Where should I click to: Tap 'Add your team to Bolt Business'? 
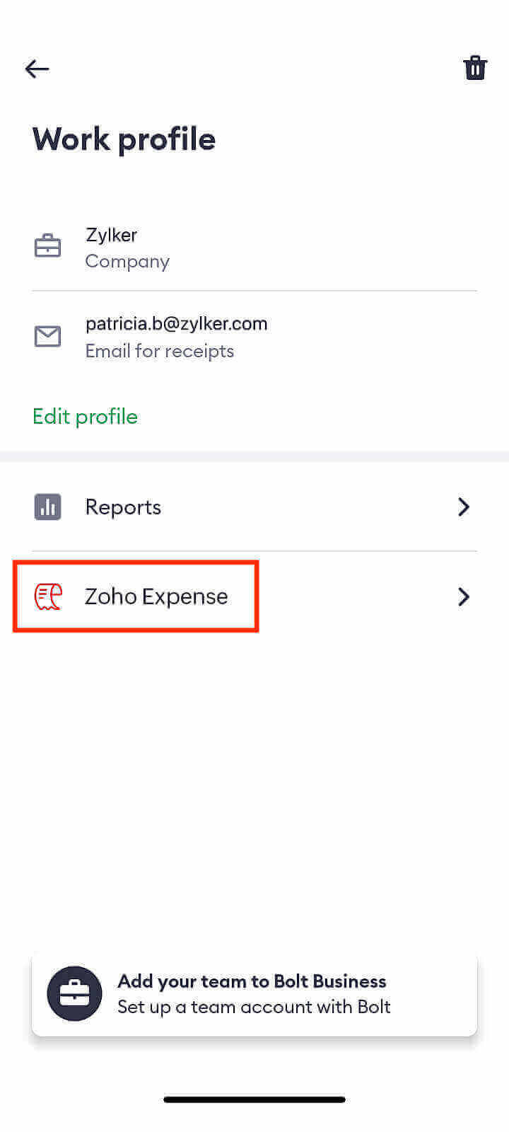252,981
